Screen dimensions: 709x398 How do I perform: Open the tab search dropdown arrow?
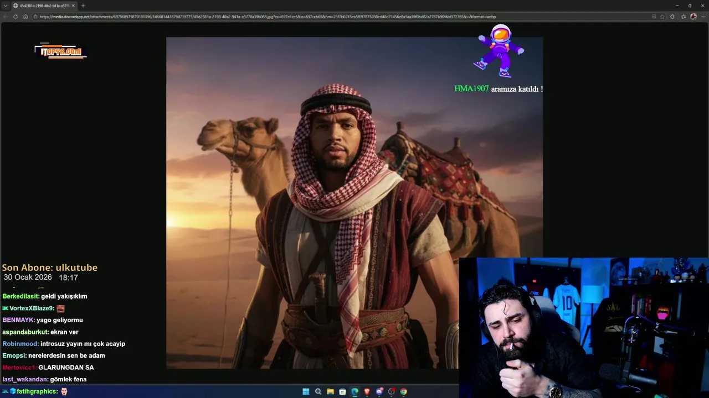(6, 6)
